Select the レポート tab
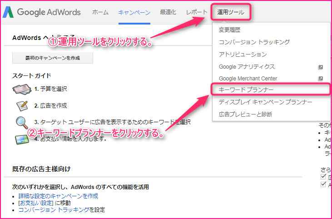The height and width of the screenshot is (219, 332). pyautogui.click(x=197, y=12)
